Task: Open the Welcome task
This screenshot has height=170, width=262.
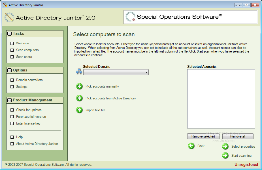Action: point(23,43)
